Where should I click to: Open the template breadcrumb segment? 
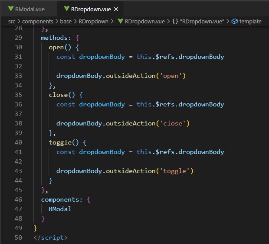click(250, 21)
